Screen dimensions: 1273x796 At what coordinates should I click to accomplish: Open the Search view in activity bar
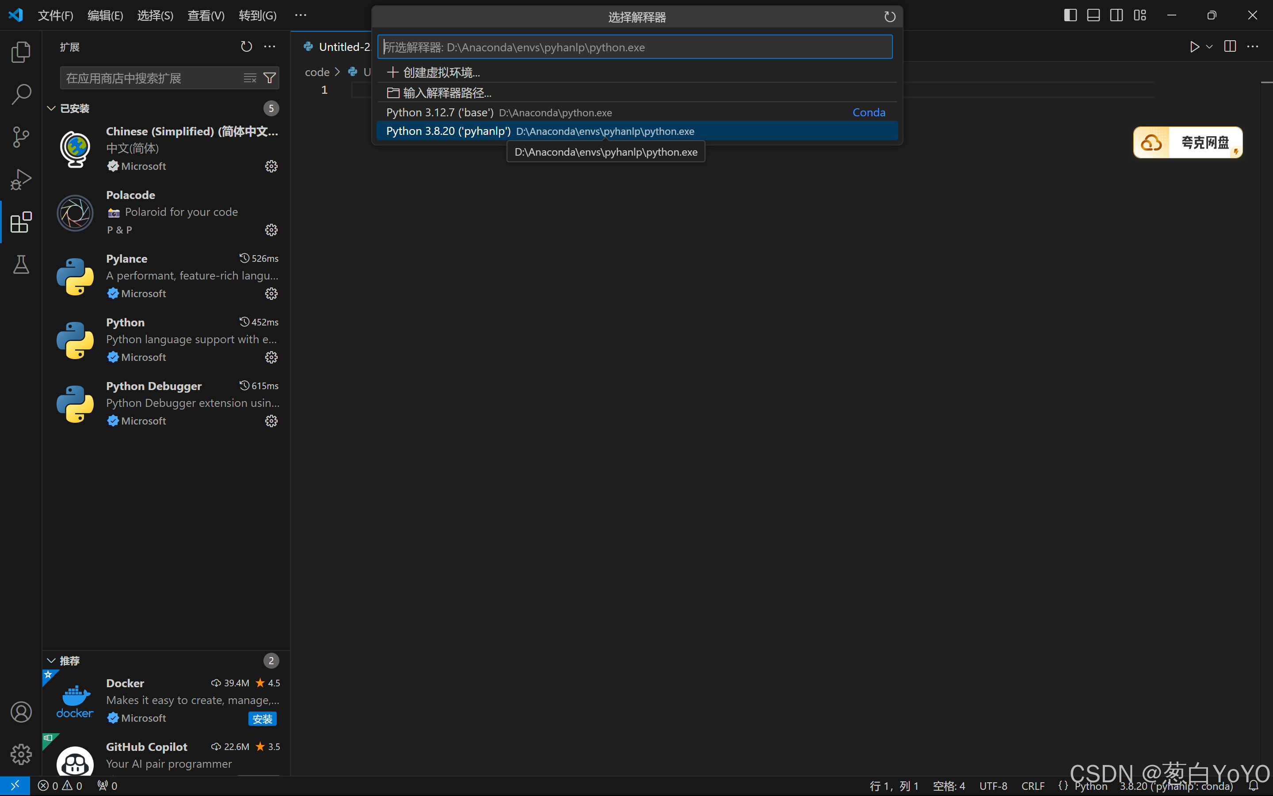click(x=21, y=95)
